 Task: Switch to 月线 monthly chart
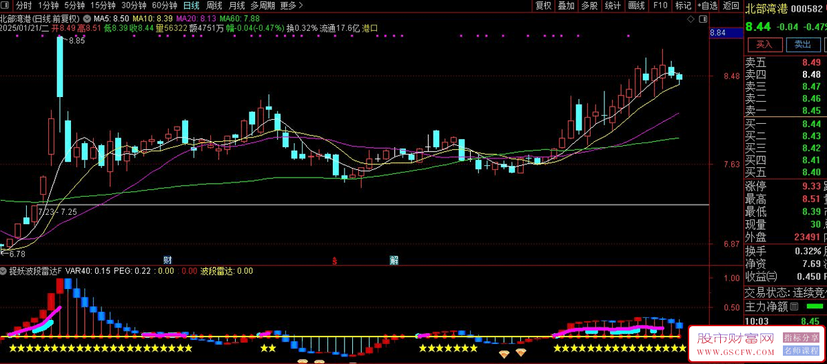point(237,6)
